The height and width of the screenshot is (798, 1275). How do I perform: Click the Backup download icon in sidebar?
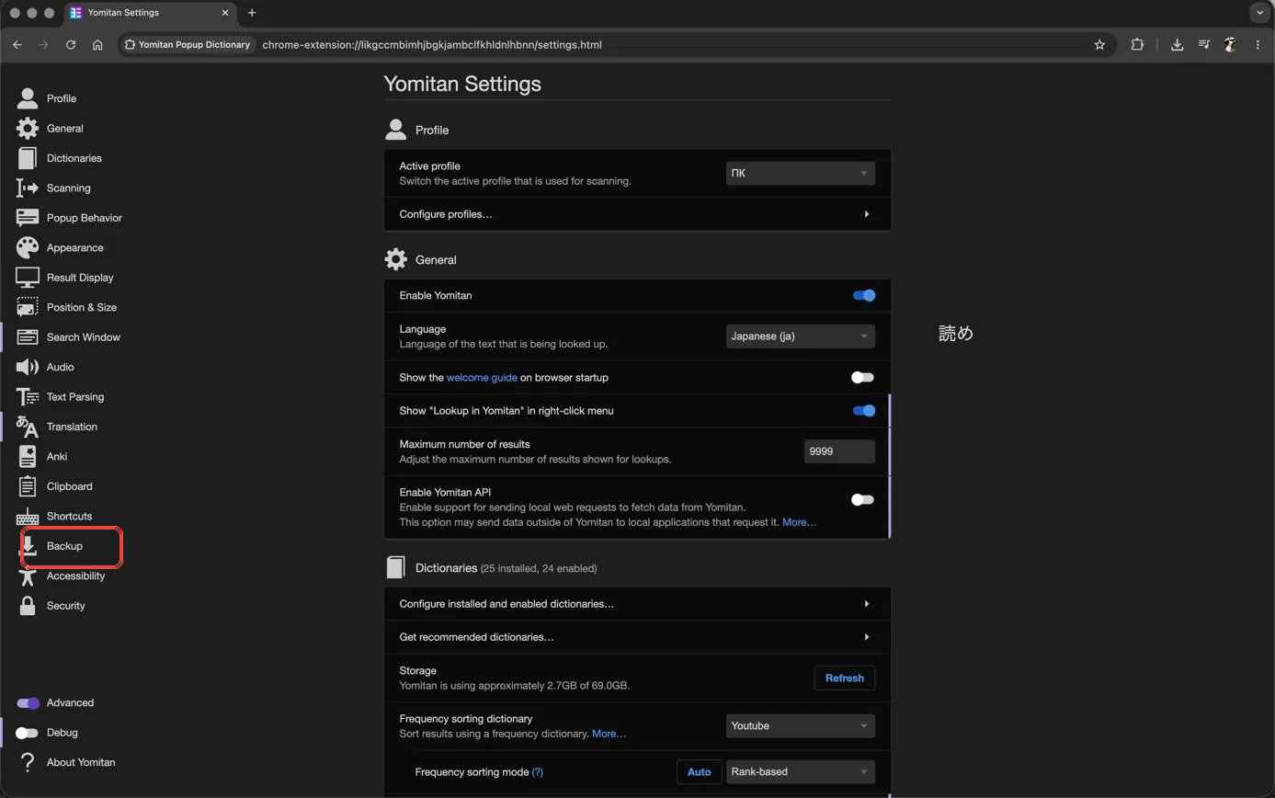coord(28,546)
